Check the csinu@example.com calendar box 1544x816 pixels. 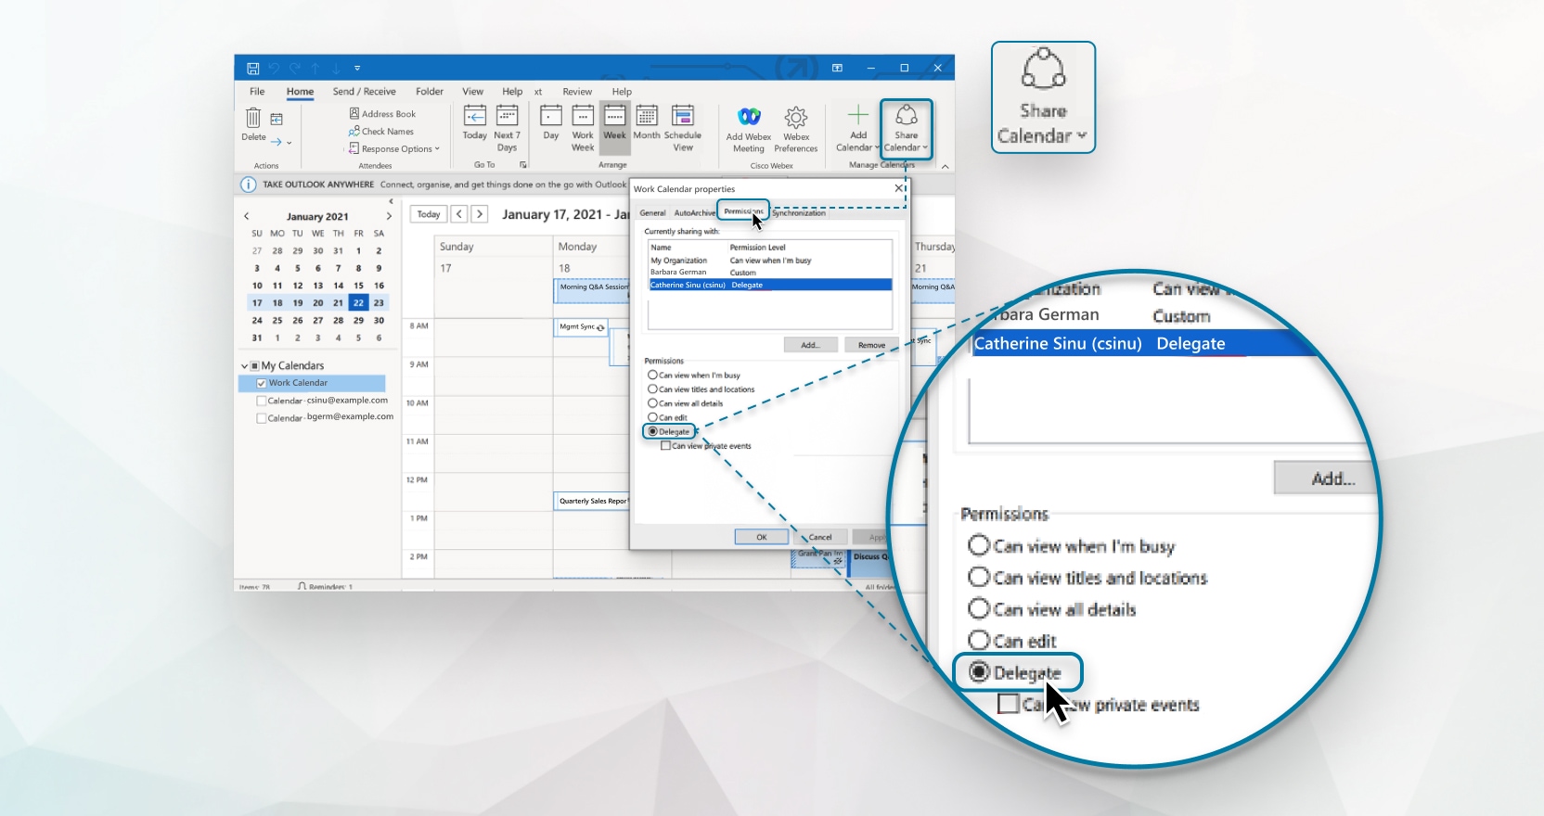coord(262,401)
